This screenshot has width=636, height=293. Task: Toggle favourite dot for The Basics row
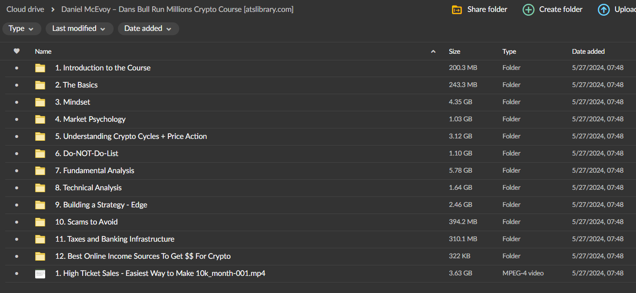coord(17,85)
